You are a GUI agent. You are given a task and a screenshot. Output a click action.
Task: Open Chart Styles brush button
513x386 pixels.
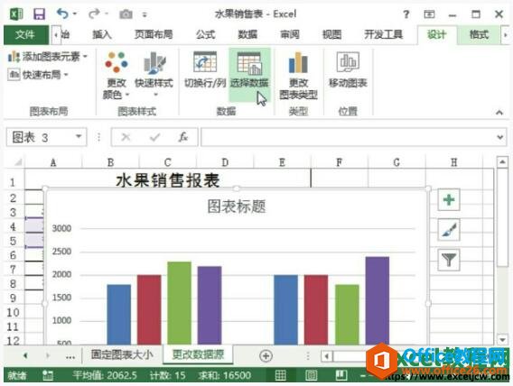pyautogui.click(x=449, y=230)
